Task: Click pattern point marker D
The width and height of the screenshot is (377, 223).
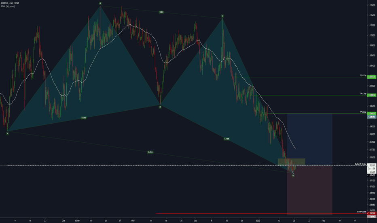Action: pos(293,176)
